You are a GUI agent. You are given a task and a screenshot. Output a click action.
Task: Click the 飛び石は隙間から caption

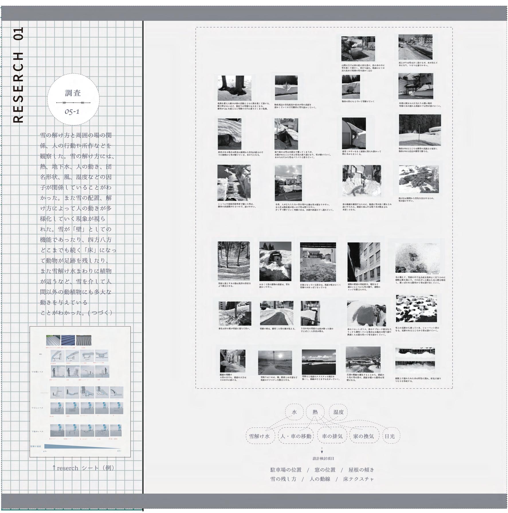[x=416, y=199]
